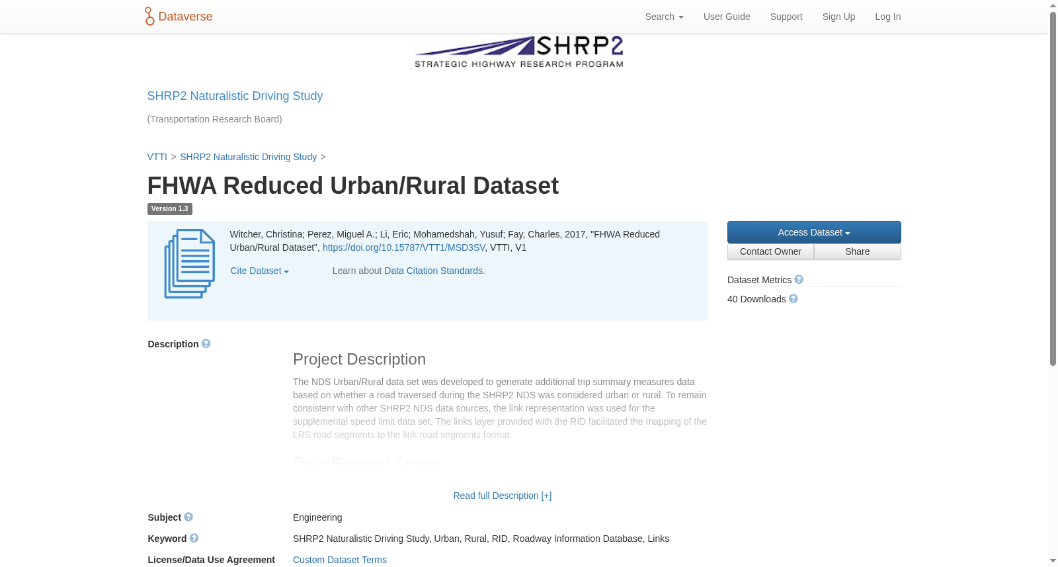Click the FHWA Reduced Urban/Rural Dataset title
1058x567 pixels.
[352, 186]
